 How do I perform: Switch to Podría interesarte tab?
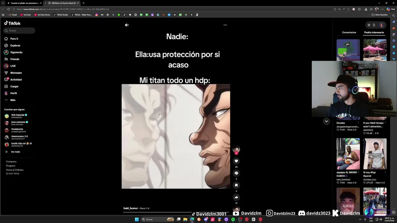[374, 33]
